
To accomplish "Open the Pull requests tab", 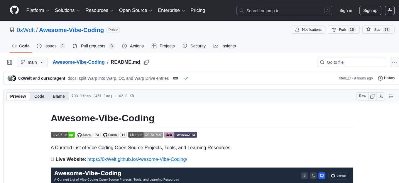I will [x=93, y=46].
